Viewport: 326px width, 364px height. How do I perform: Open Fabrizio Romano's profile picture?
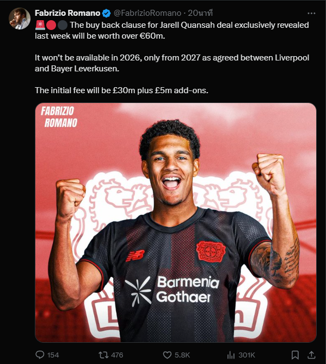click(x=20, y=19)
